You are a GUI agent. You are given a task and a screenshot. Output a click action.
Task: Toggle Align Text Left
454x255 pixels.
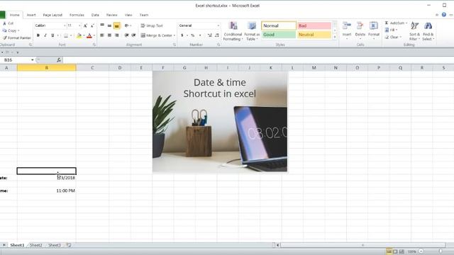point(102,35)
